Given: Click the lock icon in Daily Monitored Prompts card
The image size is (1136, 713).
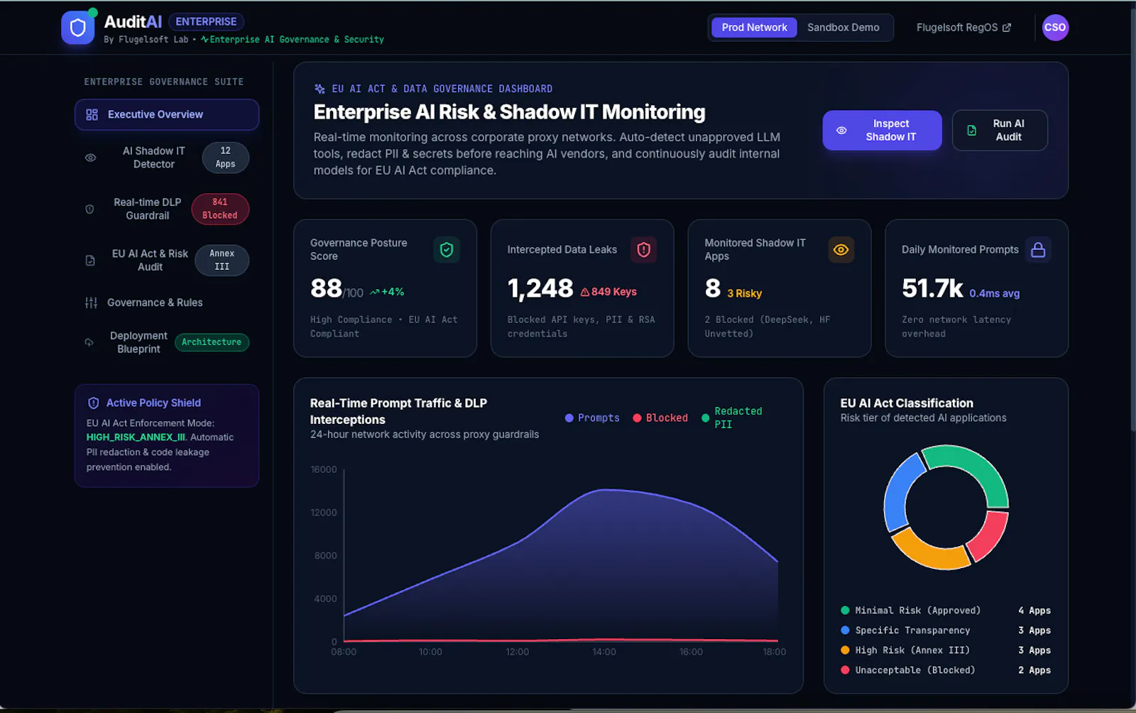Looking at the screenshot, I should click(1038, 249).
